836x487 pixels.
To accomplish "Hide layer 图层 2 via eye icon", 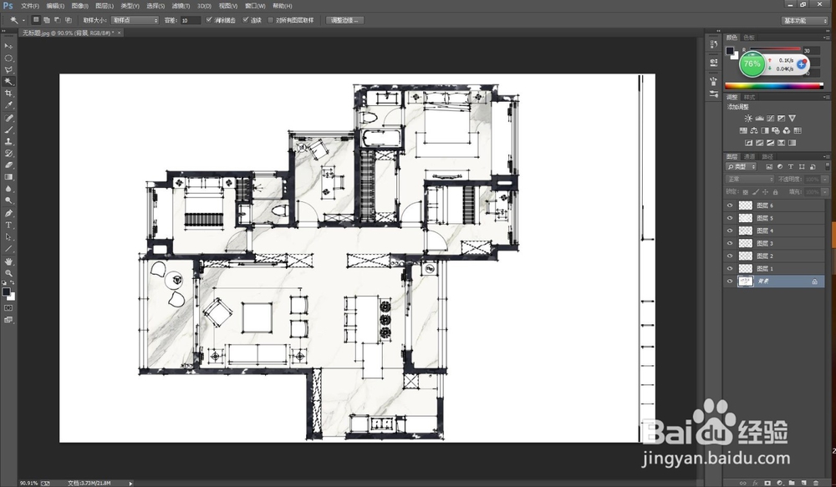I will (x=730, y=256).
